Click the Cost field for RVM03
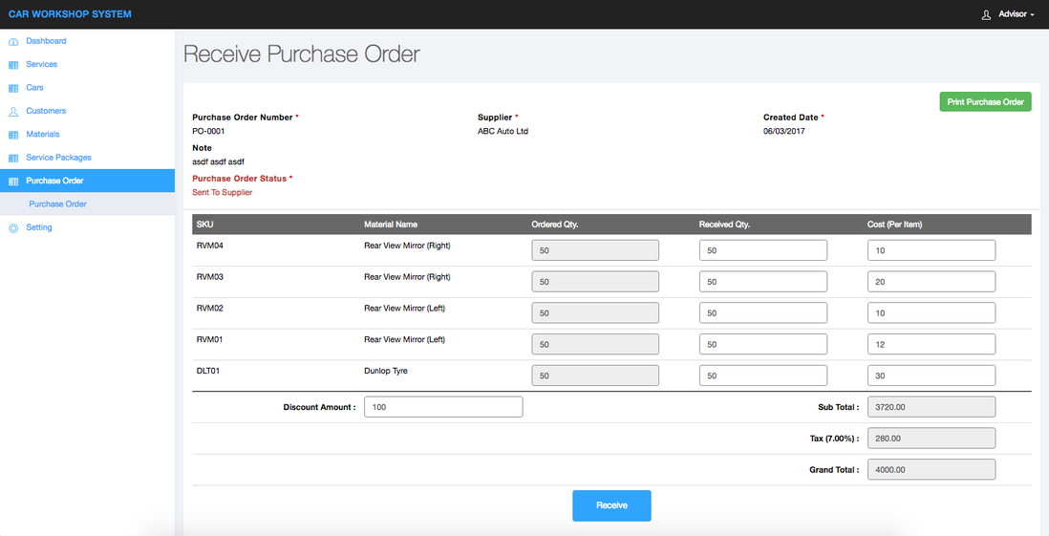The width and height of the screenshot is (1049, 536). point(931,282)
